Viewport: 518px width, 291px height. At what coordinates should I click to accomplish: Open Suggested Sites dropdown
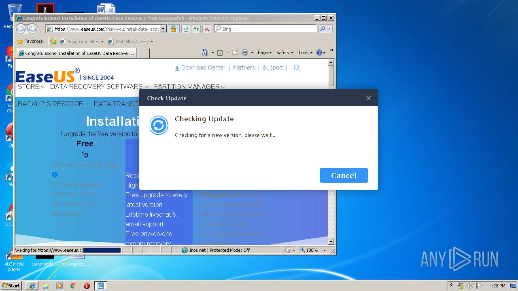pyautogui.click(x=81, y=41)
